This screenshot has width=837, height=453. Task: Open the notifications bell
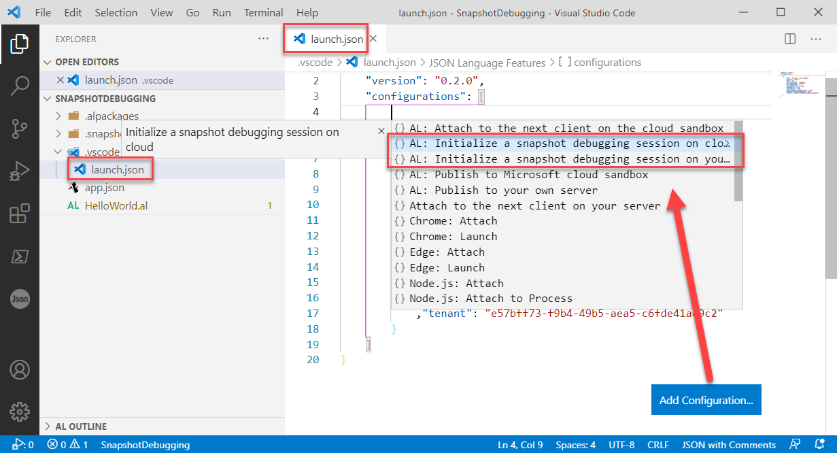819,445
